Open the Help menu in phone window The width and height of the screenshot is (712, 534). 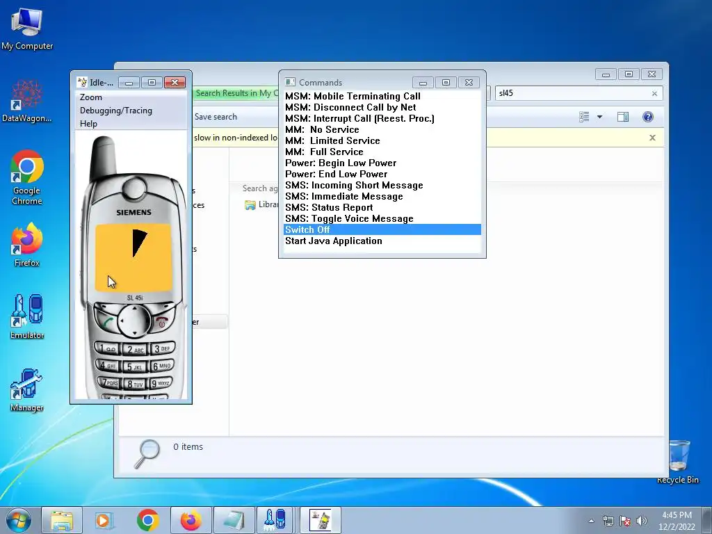point(88,124)
